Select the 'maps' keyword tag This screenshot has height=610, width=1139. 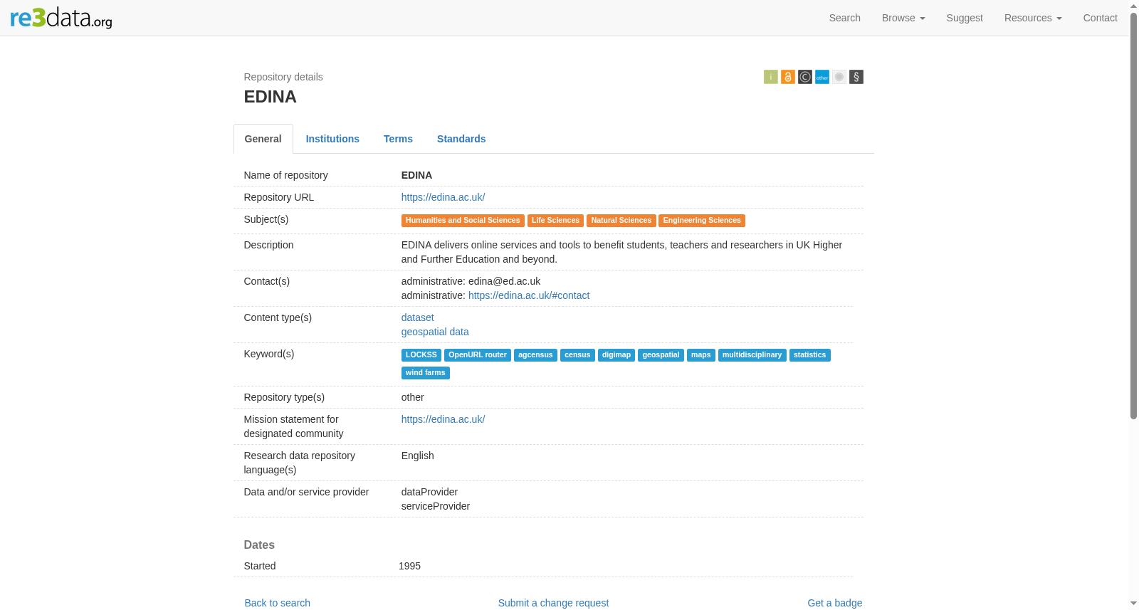click(701, 355)
